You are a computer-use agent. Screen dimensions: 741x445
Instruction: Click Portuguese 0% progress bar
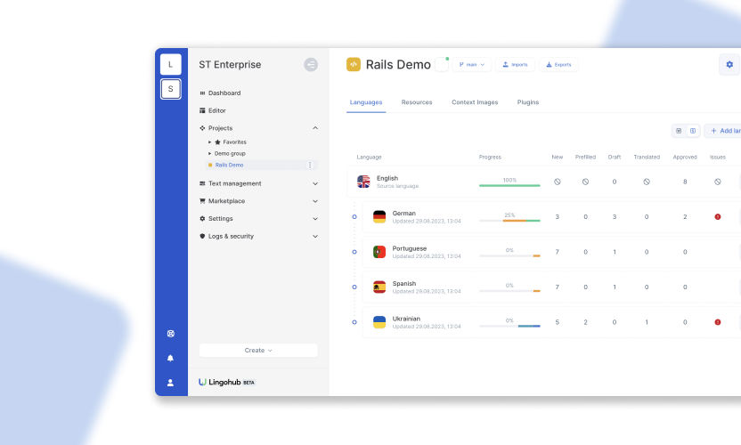coord(509,255)
